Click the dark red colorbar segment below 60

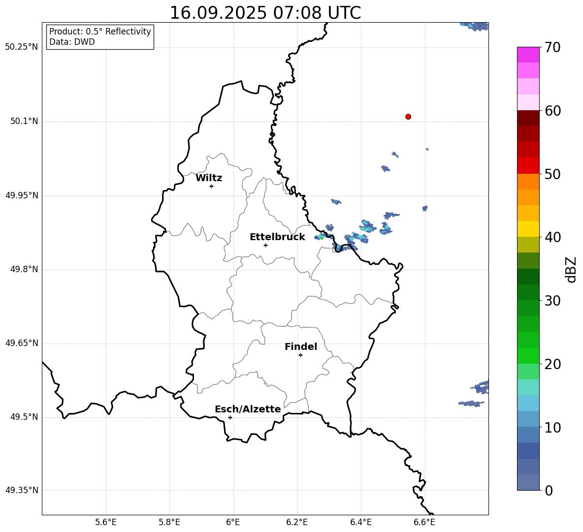[x=528, y=118]
